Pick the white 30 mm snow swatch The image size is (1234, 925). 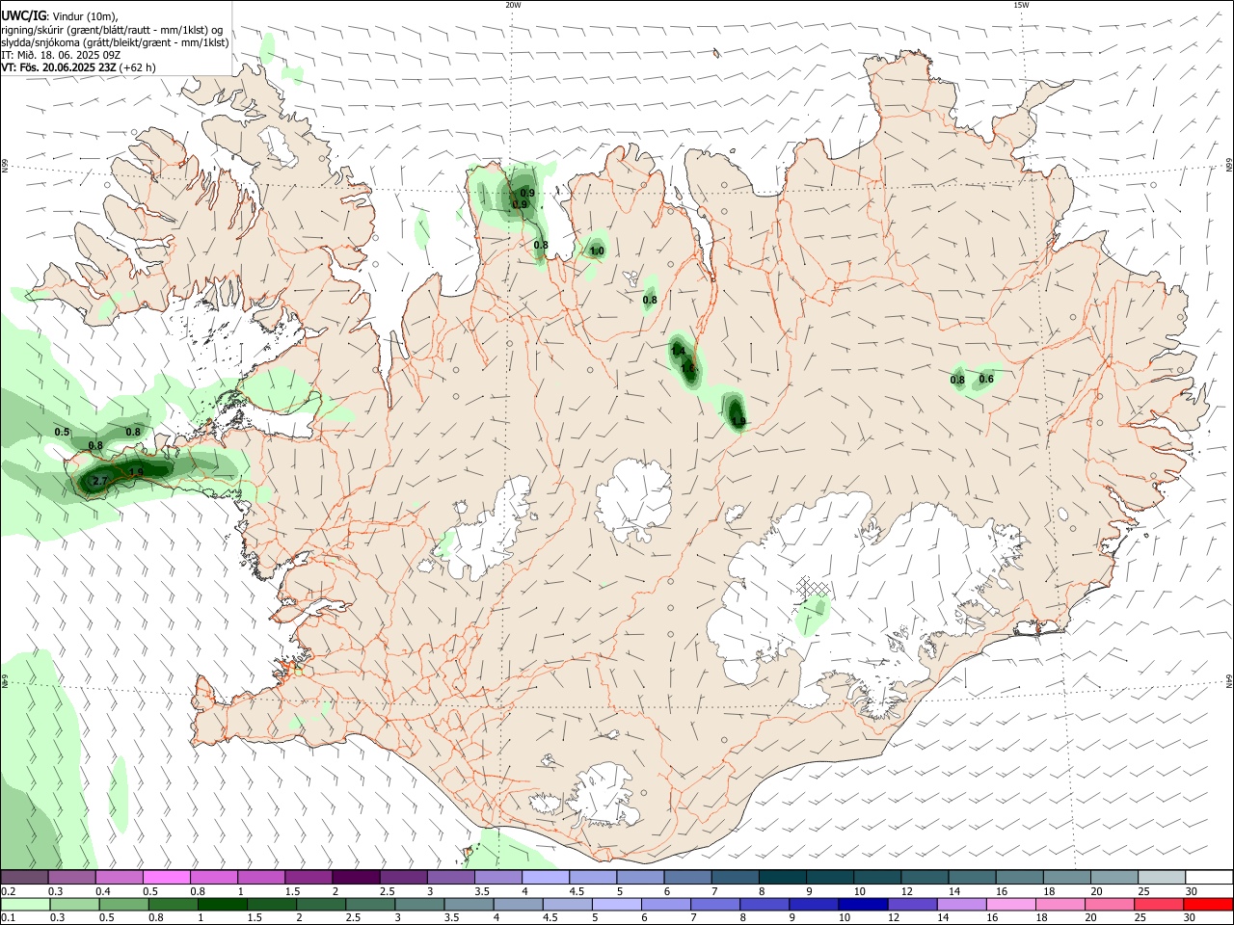coord(1210,878)
